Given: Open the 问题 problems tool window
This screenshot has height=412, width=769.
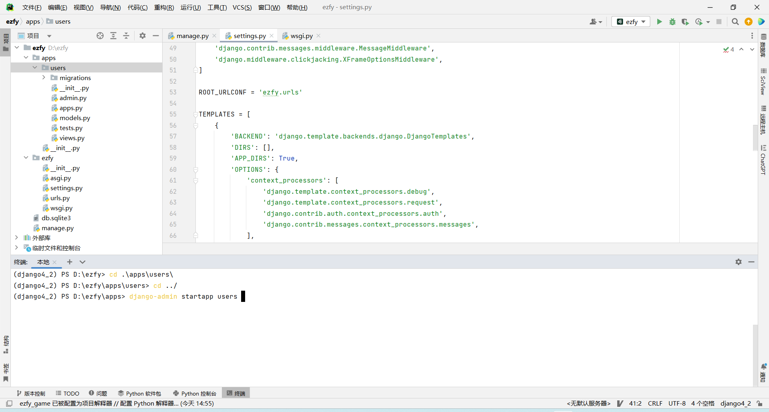Looking at the screenshot, I should click(x=98, y=393).
